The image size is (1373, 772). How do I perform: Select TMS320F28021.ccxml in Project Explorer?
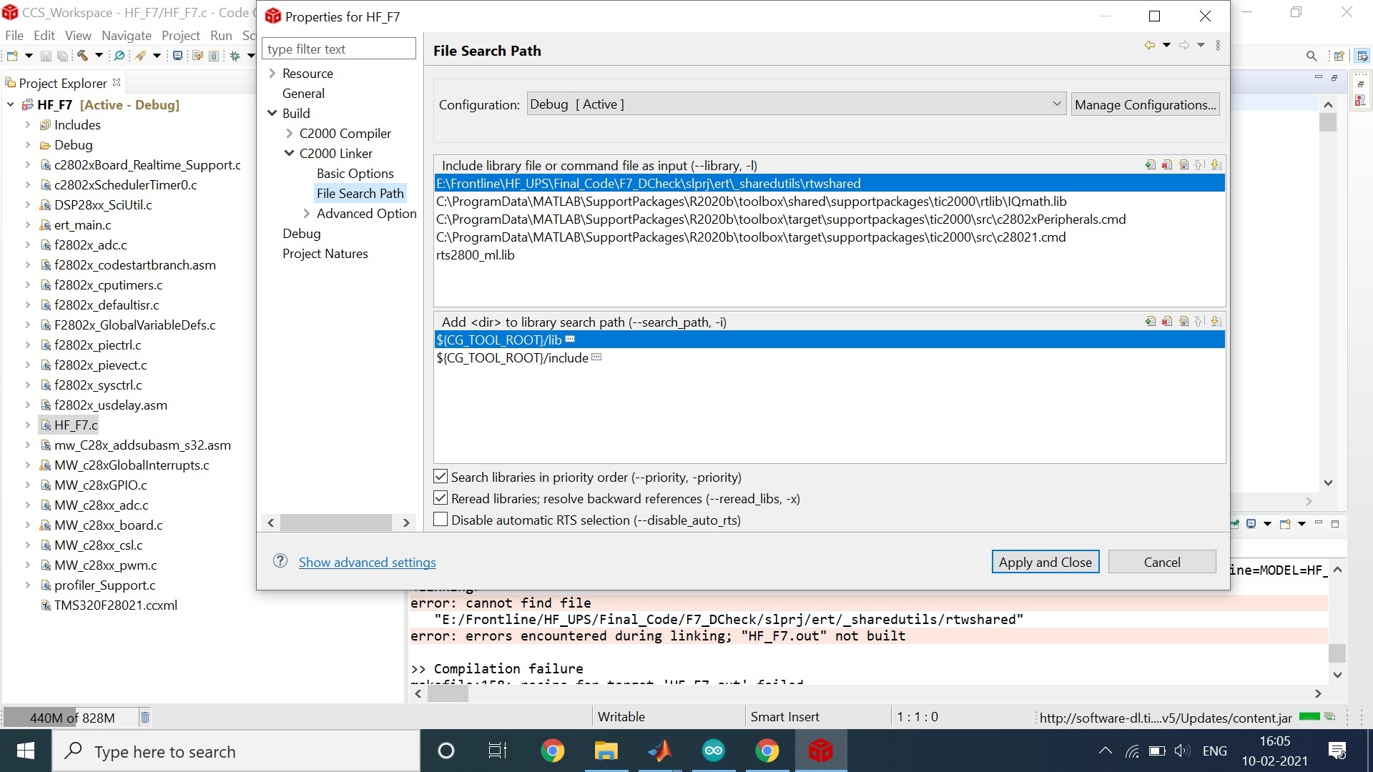(x=115, y=605)
